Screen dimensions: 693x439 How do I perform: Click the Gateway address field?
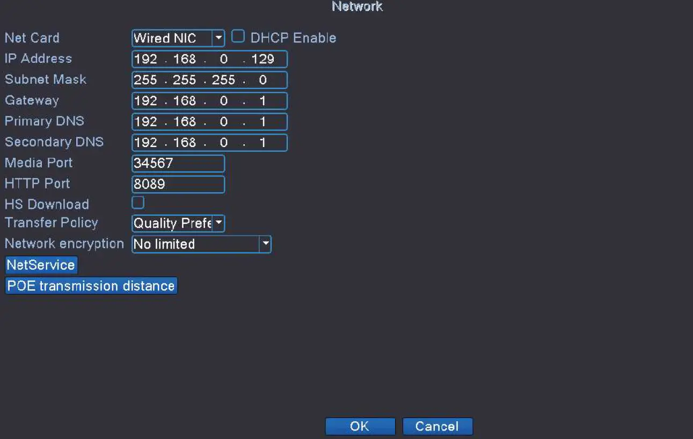[x=209, y=101]
